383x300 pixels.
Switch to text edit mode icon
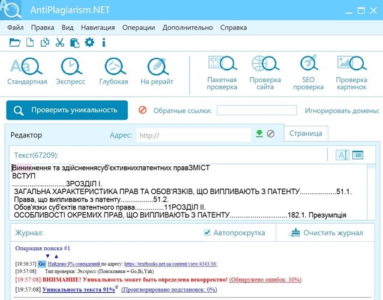pyautogui.click(x=342, y=155)
